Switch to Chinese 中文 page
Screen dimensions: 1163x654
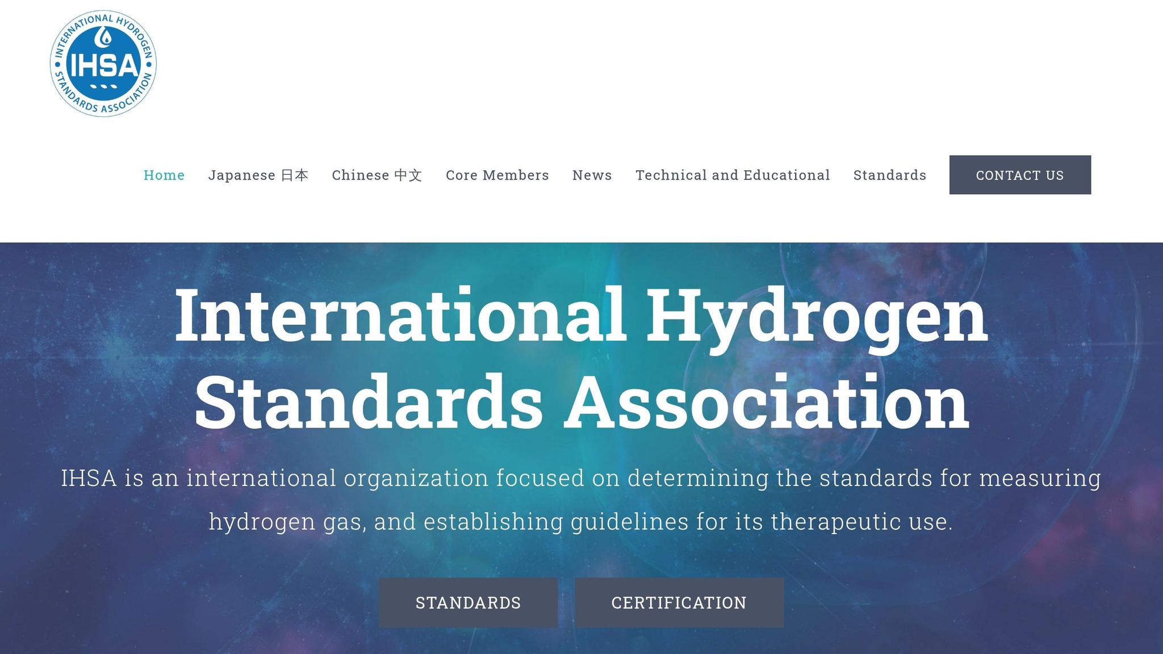377,175
